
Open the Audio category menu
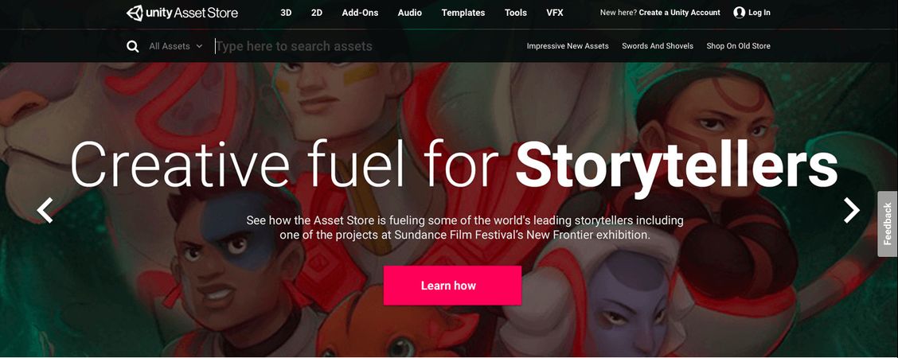(x=410, y=13)
